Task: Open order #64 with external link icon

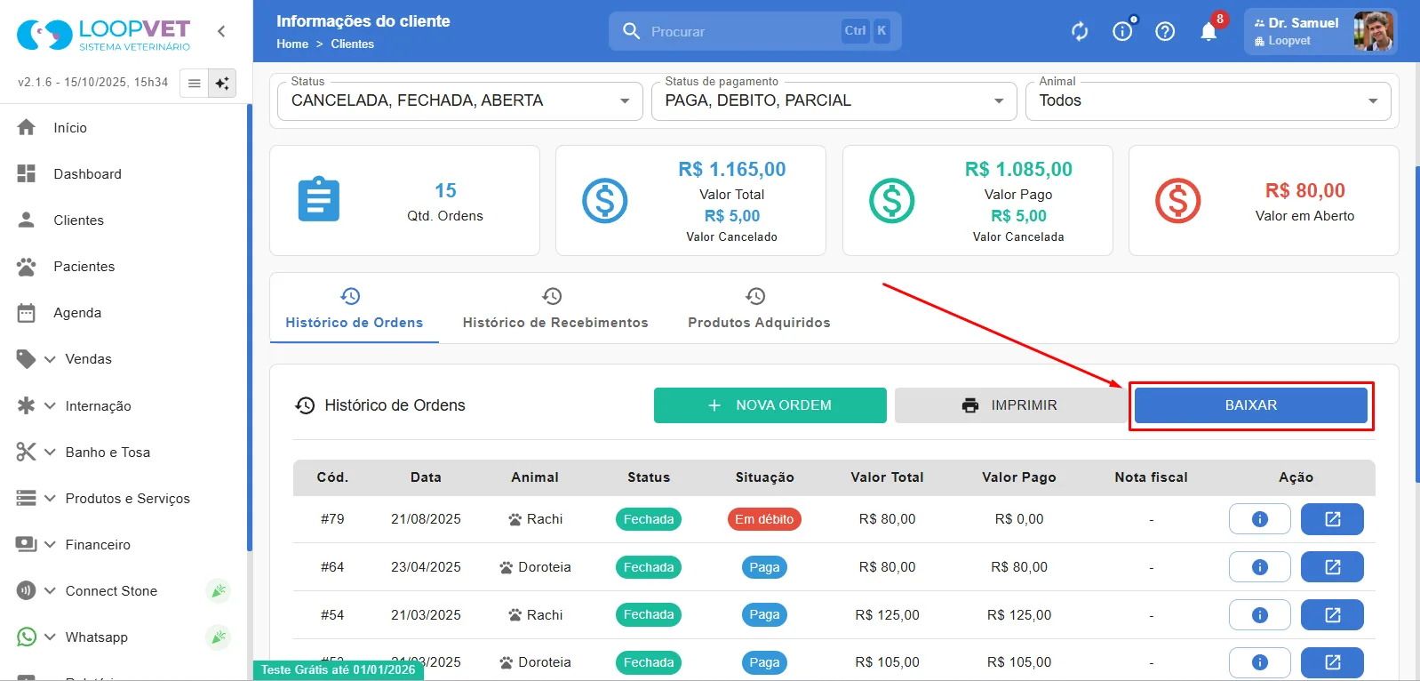Action: click(x=1332, y=567)
